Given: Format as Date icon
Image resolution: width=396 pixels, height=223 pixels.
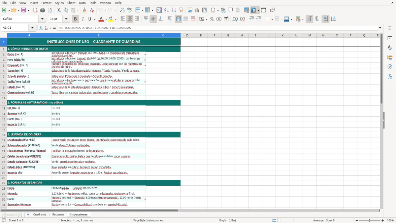Looking at the screenshot, I should coord(226,19).
